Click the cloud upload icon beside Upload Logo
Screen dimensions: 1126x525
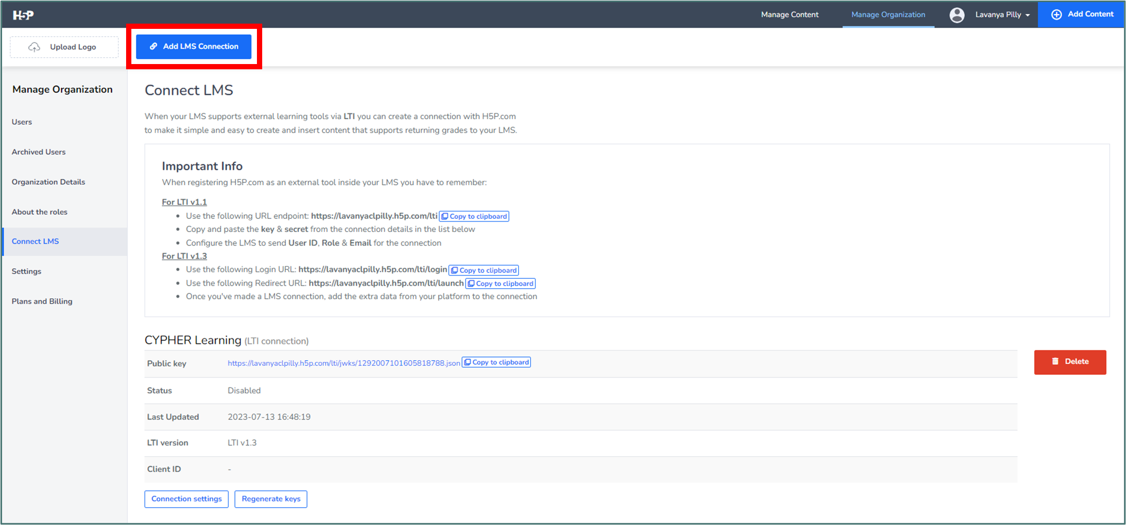(34, 47)
